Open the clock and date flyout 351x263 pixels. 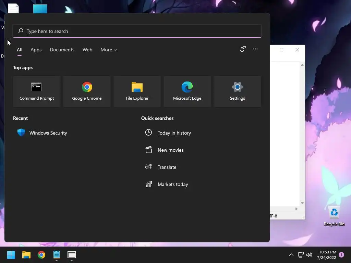326,255
